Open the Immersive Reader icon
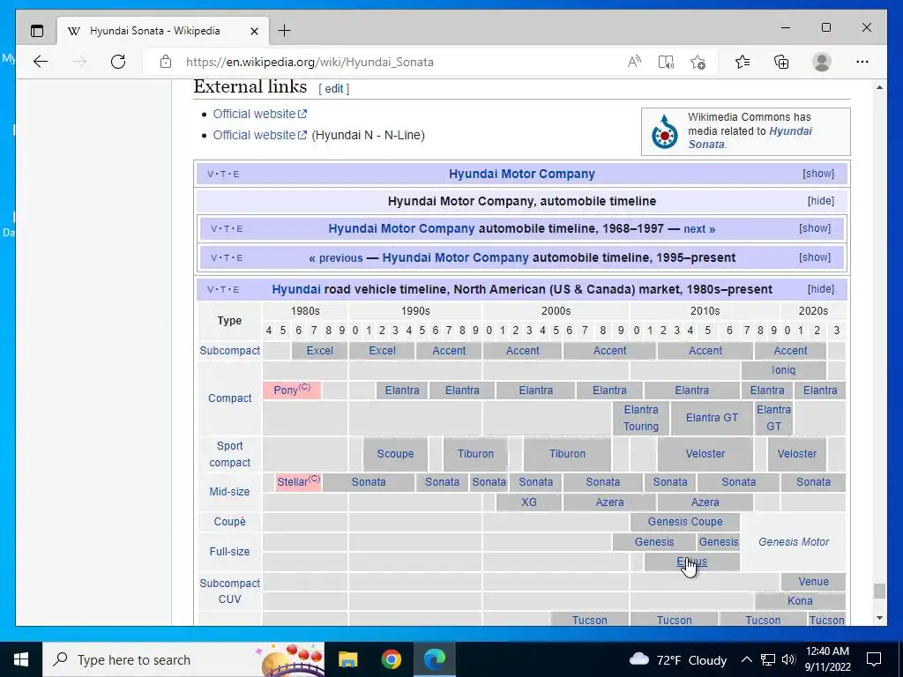This screenshot has height=677, width=903. click(x=666, y=62)
